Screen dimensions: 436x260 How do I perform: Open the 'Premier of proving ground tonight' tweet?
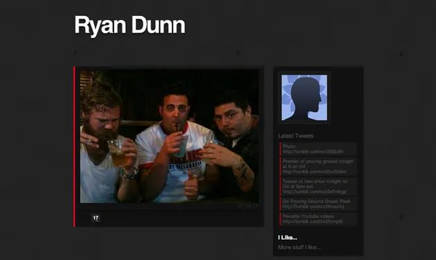tap(318, 167)
